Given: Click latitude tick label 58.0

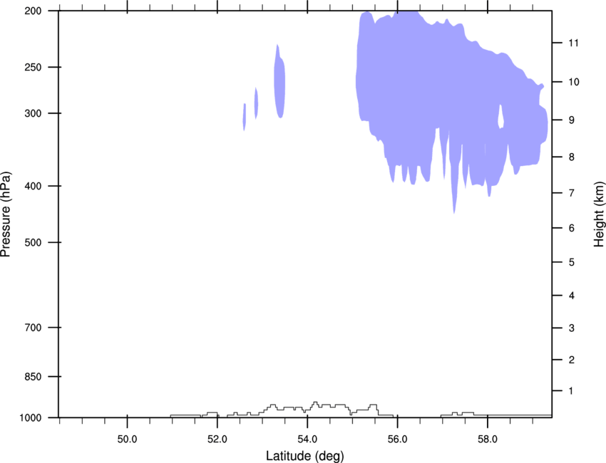Looking at the screenshot, I should coord(488,439).
